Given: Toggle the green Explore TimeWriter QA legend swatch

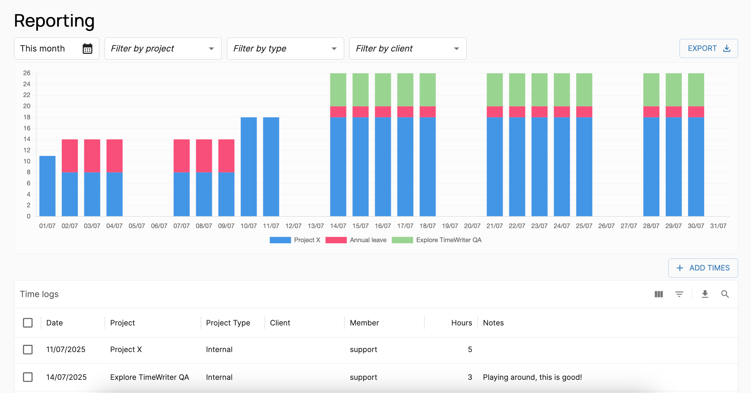Looking at the screenshot, I should tap(402, 240).
